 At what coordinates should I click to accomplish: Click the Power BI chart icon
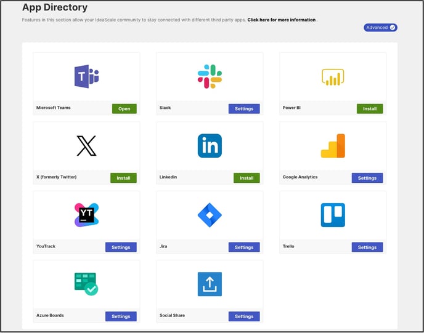pyautogui.click(x=333, y=77)
